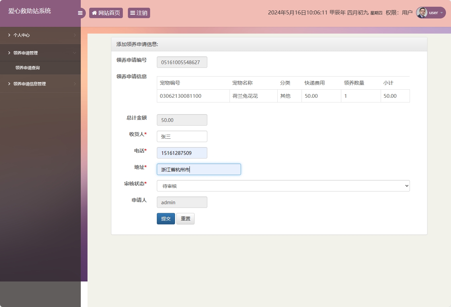Click the 收货人 input showing 张三

(x=182, y=136)
